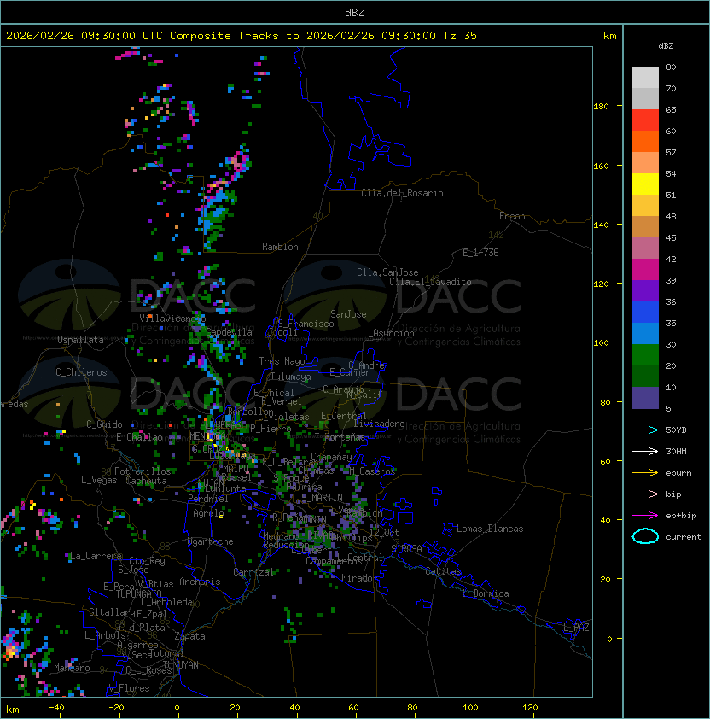This screenshot has width=710, height=719.
Task: Click the '50YD' legend label
Action: click(676, 430)
